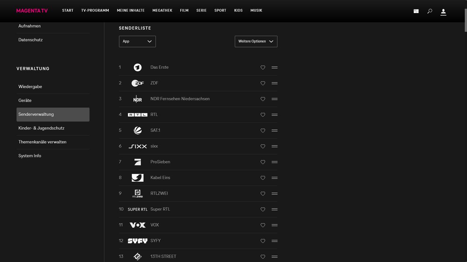Viewport: 467px width, 262px height.
Task: Click the reorder handle for SAT.1
Action: (x=275, y=130)
